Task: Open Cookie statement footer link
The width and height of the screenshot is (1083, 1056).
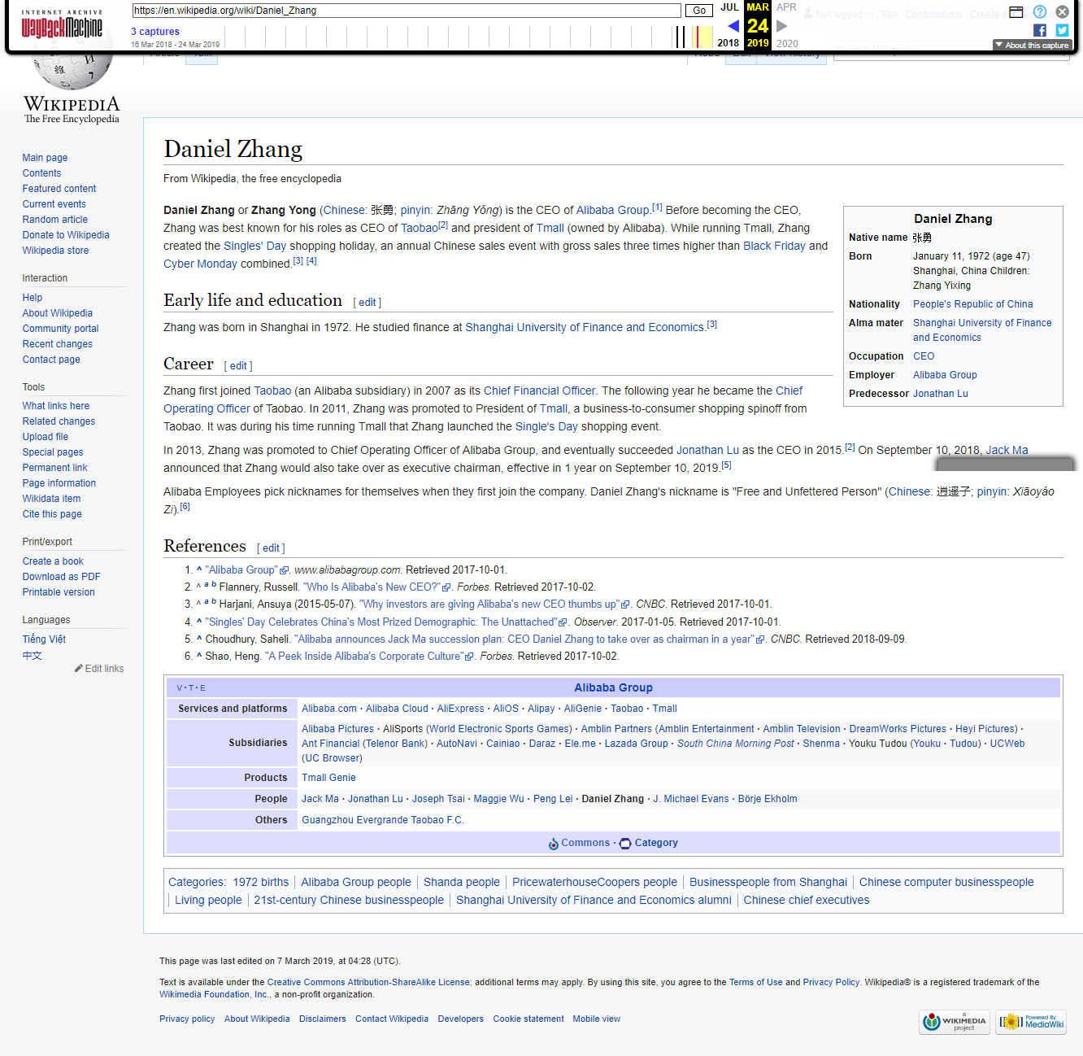Action: (x=528, y=1019)
